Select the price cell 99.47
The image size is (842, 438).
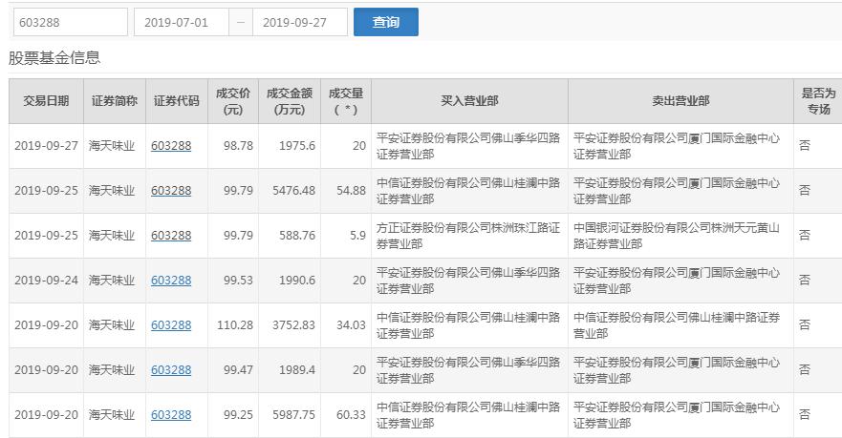tap(233, 370)
